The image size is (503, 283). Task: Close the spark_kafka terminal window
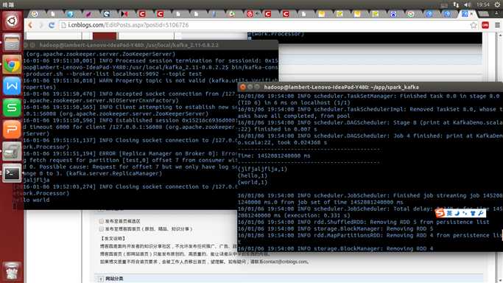click(x=243, y=87)
